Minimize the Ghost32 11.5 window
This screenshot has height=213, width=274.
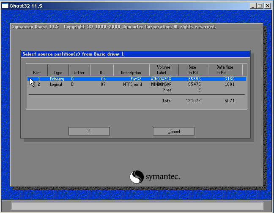253,6
